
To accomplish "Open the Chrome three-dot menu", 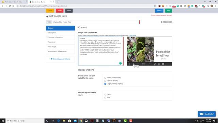I will (x=216, y=6).
